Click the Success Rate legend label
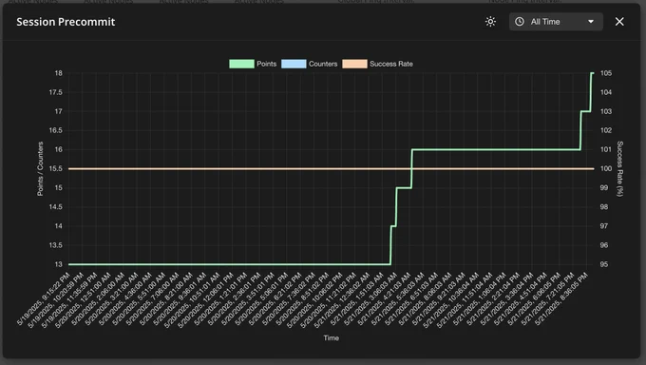 tap(391, 64)
